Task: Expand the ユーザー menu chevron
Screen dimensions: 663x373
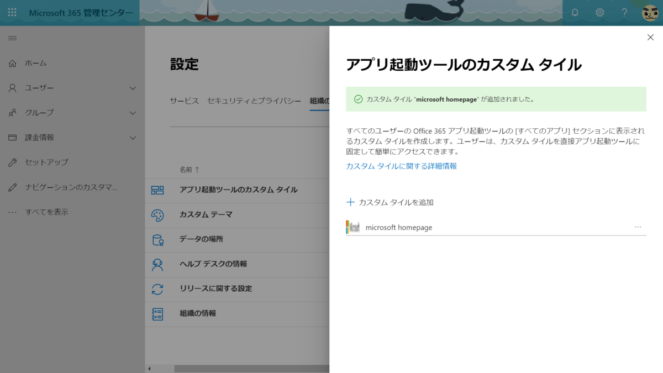Action: pyautogui.click(x=133, y=88)
